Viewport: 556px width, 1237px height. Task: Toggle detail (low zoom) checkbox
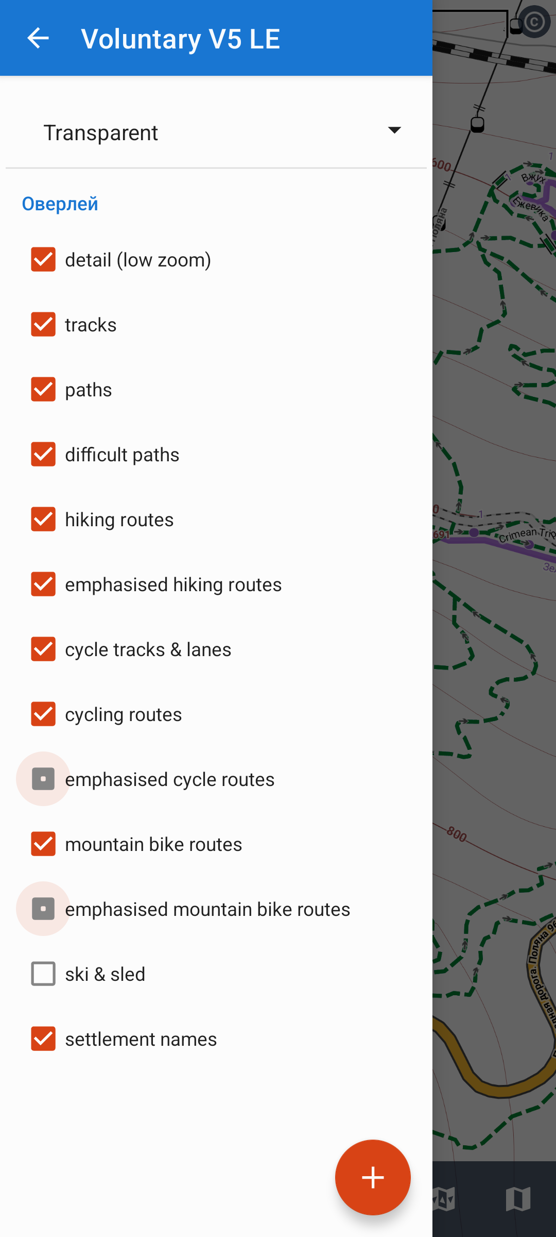pyautogui.click(x=43, y=259)
